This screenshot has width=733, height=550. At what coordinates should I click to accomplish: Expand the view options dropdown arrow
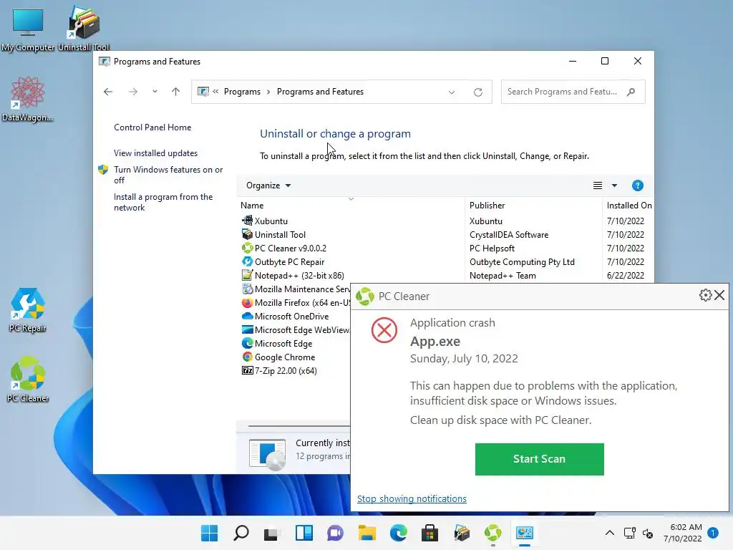pos(614,185)
